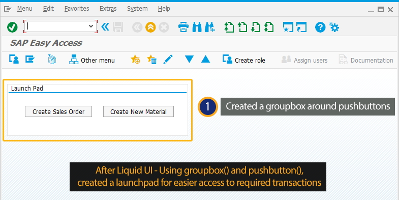The height and width of the screenshot is (200, 399).
Task: Click Delete Favorites star-trash icon
Action: [151, 60]
